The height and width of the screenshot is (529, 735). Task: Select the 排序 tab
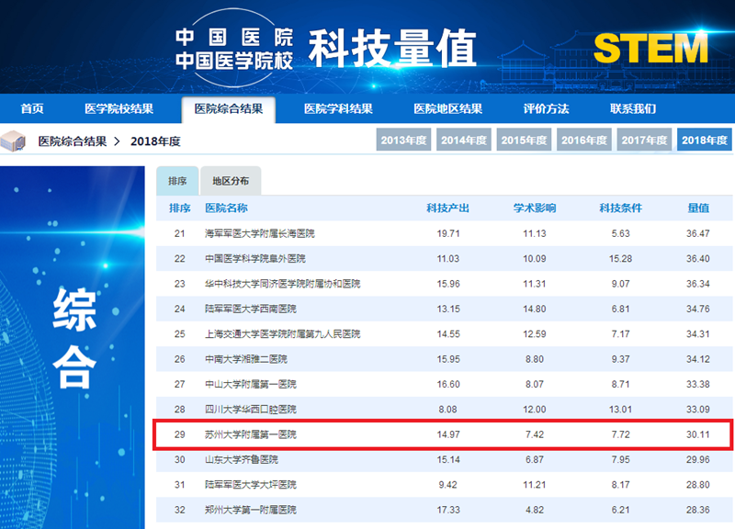[177, 181]
